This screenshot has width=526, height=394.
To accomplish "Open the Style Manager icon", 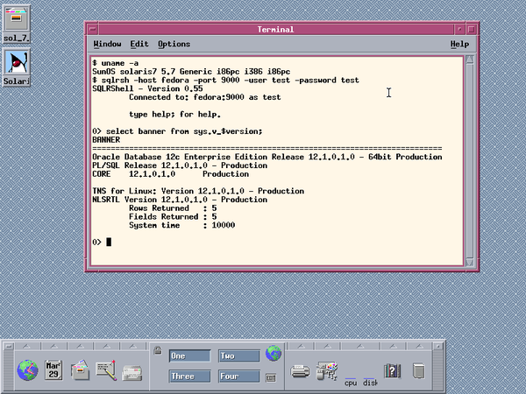I will (x=327, y=370).
